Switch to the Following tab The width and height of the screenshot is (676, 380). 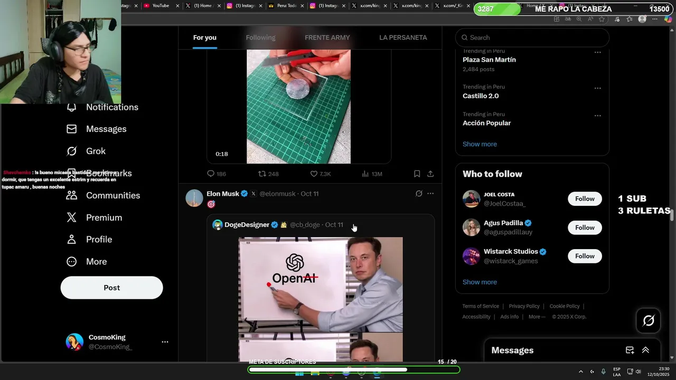tap(260, 37)
